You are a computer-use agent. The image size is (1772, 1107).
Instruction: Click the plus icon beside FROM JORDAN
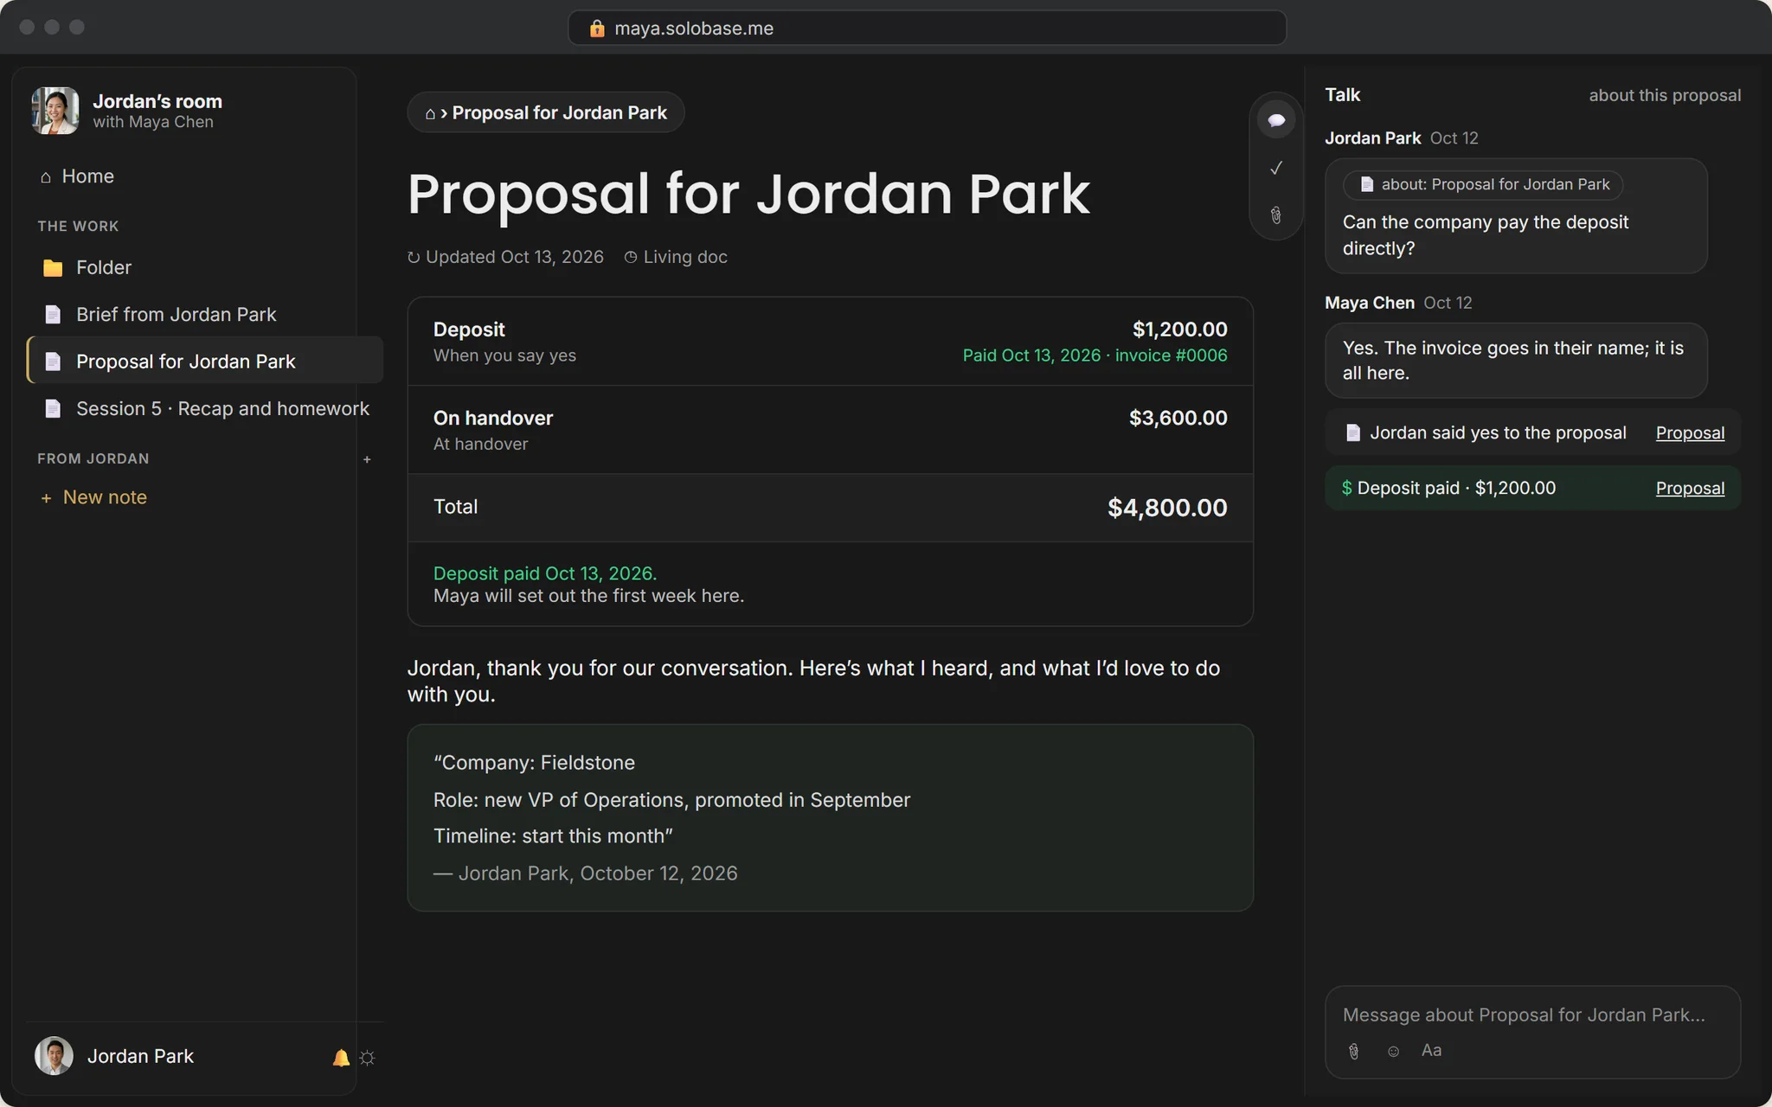[367, 459]
